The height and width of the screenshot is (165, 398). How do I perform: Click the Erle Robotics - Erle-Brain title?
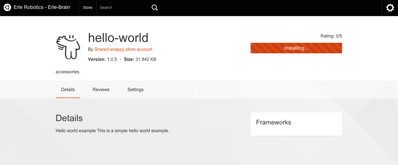[x=42, y=7]
